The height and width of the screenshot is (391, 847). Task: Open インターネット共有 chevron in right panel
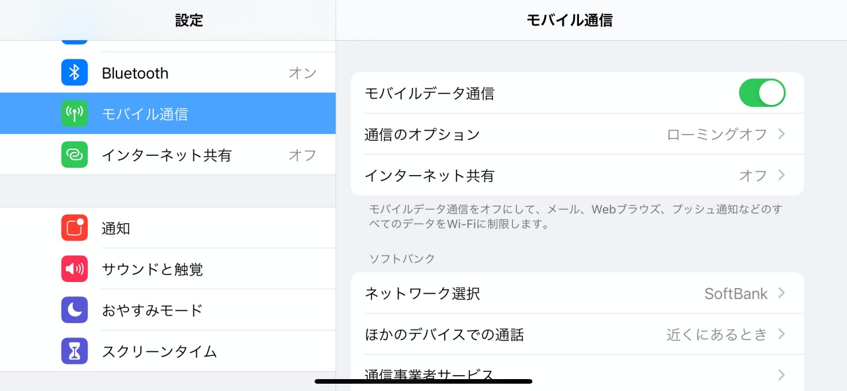tap(781, 175)
